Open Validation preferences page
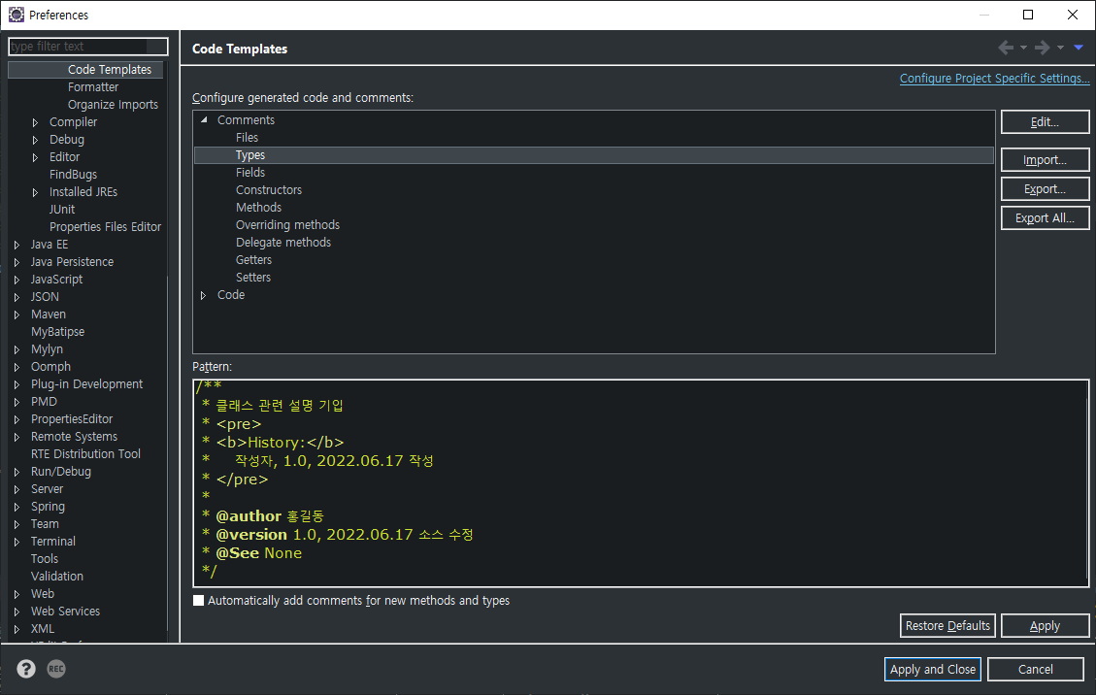The image size is (1096, 695). click(x=56, y=577)
